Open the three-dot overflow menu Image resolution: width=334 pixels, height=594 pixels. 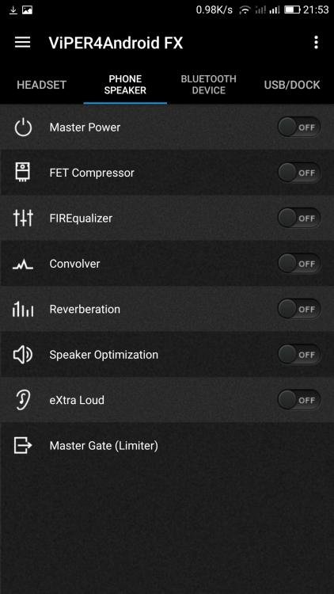[317, 43]
